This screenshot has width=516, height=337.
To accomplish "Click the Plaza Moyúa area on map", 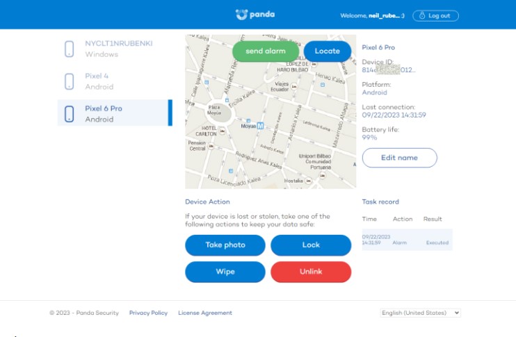I will point(216,111).
